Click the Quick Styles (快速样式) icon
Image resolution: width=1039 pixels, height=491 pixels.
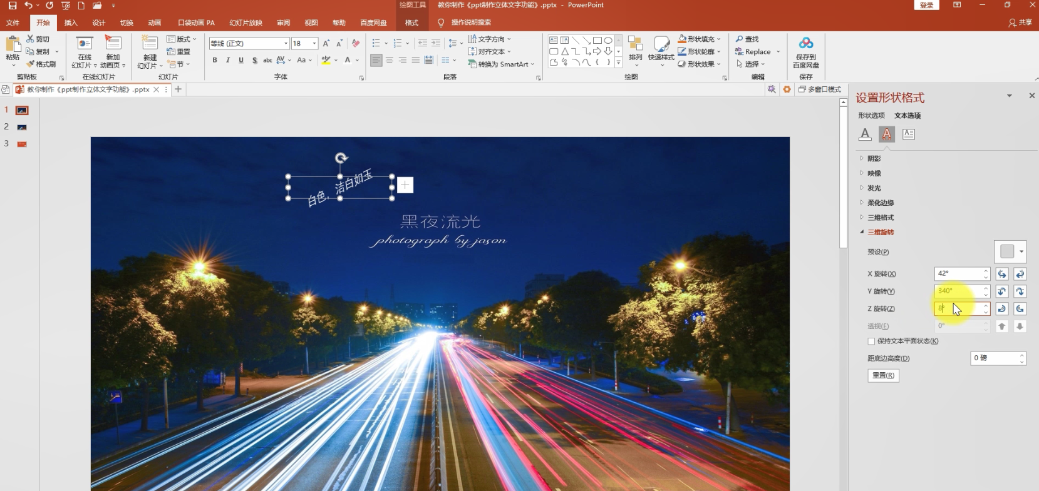(661, 44)
